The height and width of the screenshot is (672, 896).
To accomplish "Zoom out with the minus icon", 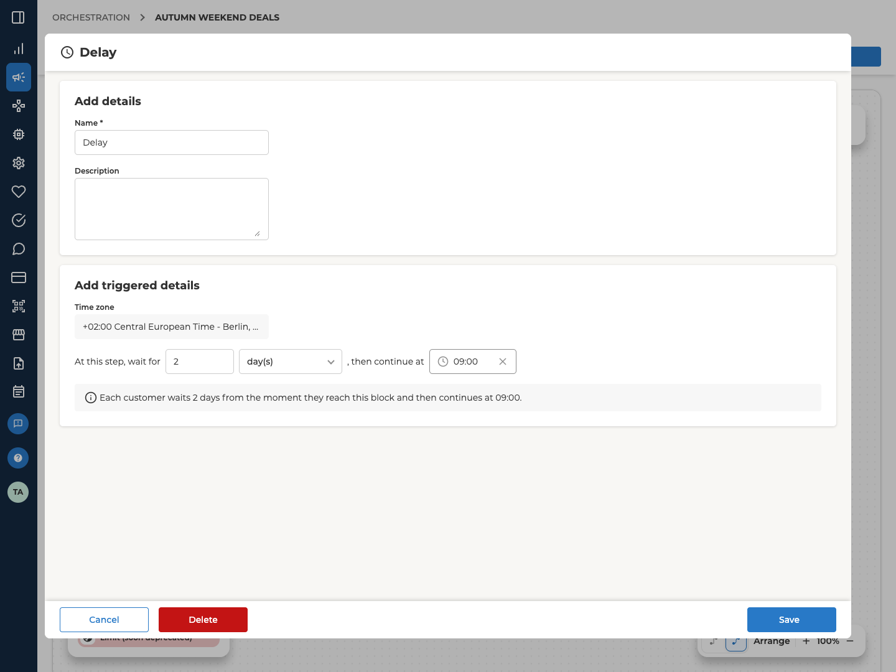I will [x=850, y=642].
